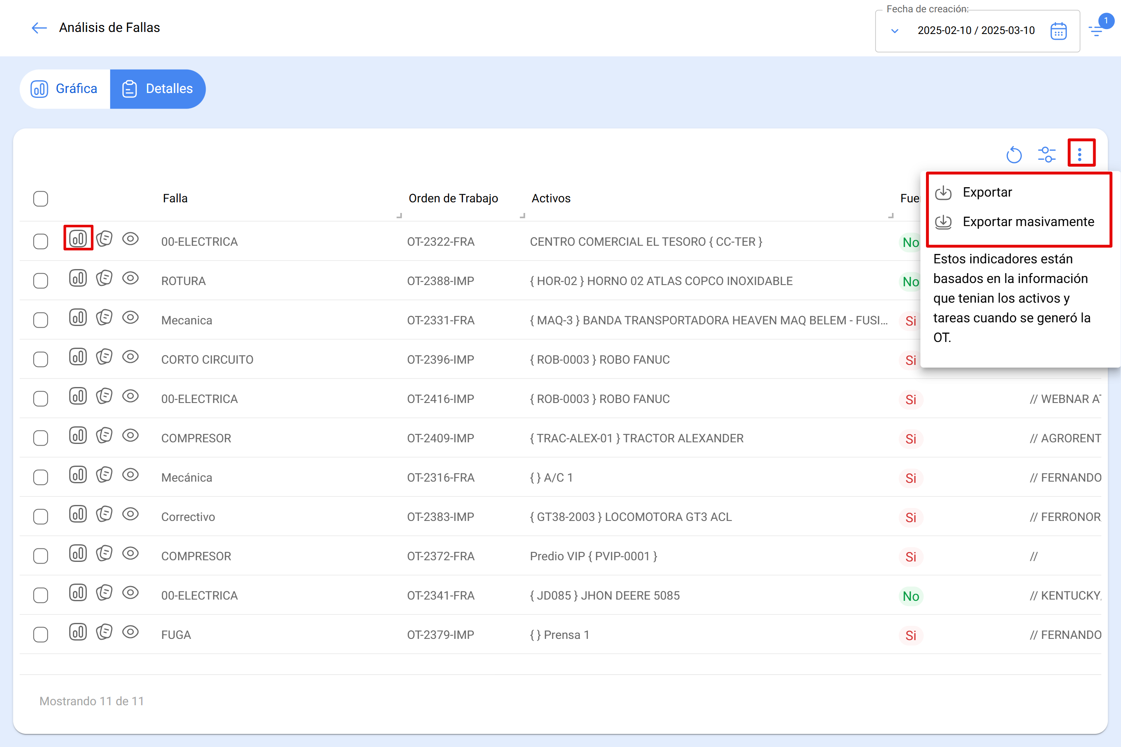Check the FUGA row checkbox
1121x747 pixels.
[41, 634]
